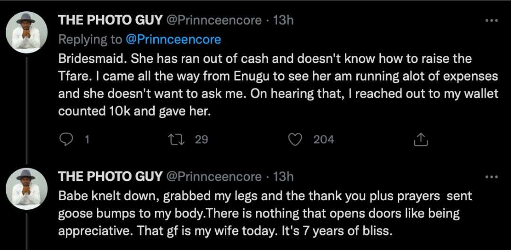This screenshot has width=511, height=250.
Task: Expand the ellipsis menu on the second tweet
Action: click(x=492, y=177)
